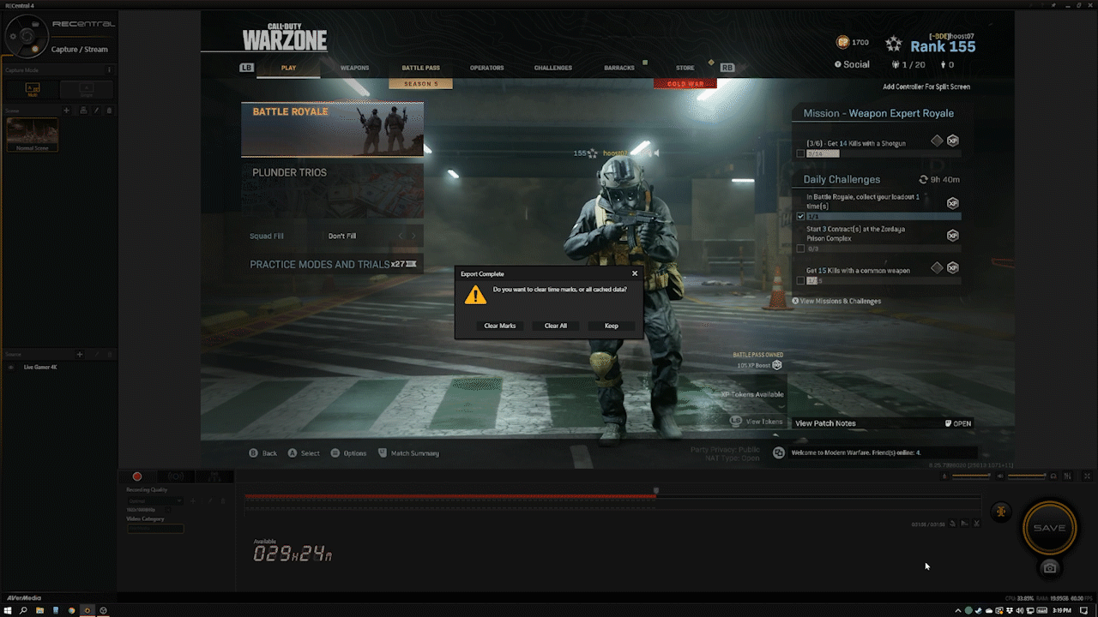This screenshot has width=1098, height=617.
Task: Open Chrome from the taskbar
Action: coord(71,610)
